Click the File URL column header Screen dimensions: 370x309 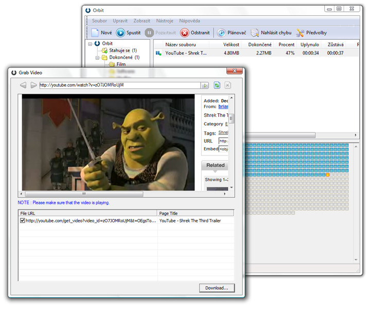87,213
